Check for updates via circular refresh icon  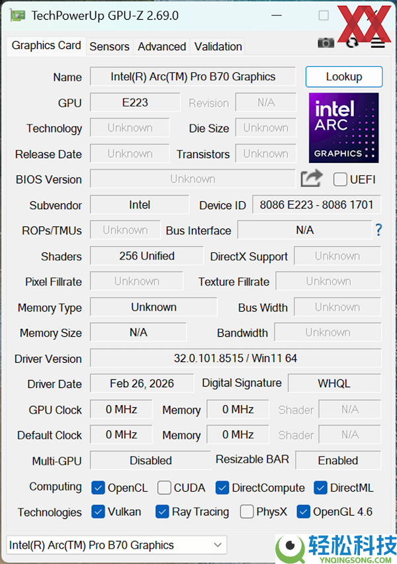tap(351, 42)
